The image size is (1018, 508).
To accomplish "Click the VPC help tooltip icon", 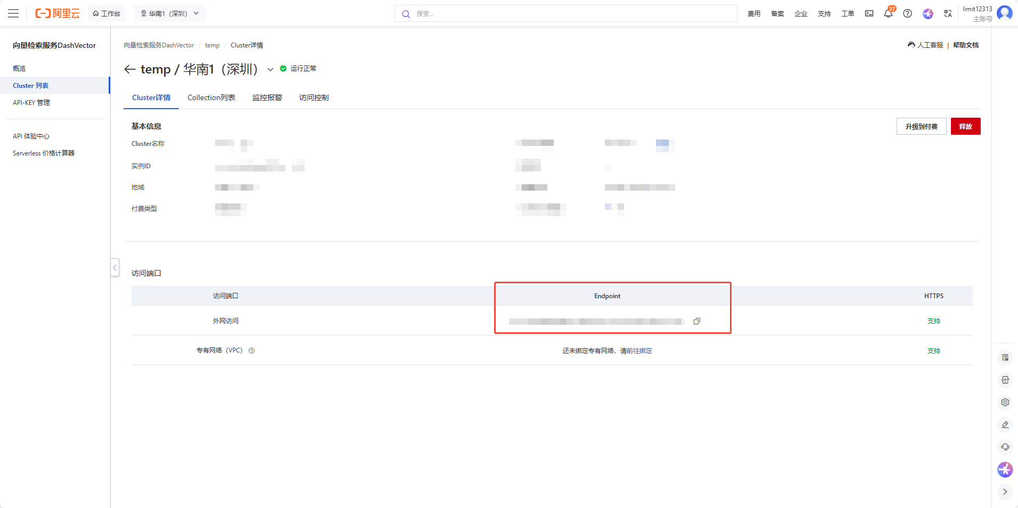I will (252, 350).
